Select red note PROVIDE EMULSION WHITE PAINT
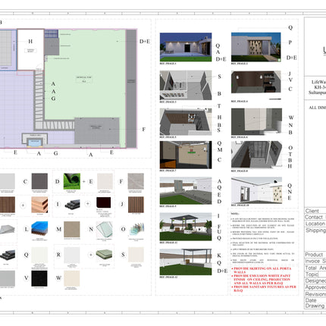This screenshot has height=326, width=326. click(262, 280)
